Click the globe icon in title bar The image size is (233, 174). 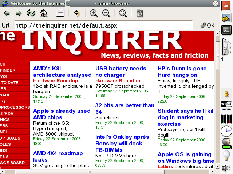click(5, 3)
